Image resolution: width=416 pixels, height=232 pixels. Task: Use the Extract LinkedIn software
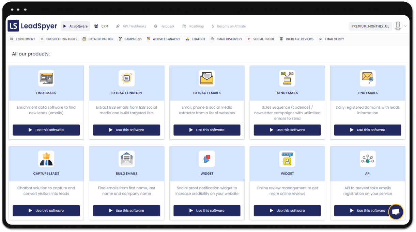[x=127, y=130]
